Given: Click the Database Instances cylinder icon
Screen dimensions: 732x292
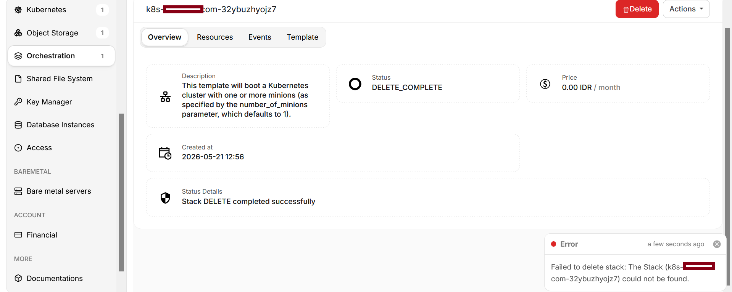Looking at the screenshot, I should point(18,125).
